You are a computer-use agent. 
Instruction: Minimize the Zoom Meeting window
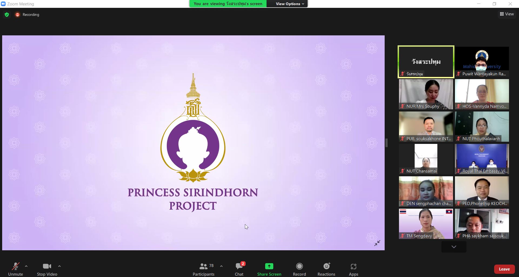(x=479, y=4)
